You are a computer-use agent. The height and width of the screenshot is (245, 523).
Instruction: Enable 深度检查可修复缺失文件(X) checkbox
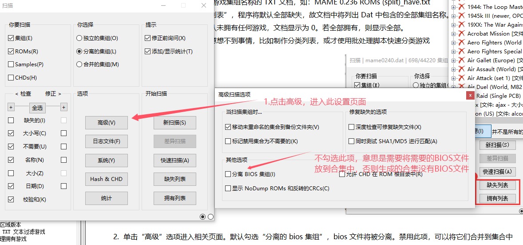pyautogui.click(x=351, y=127)
